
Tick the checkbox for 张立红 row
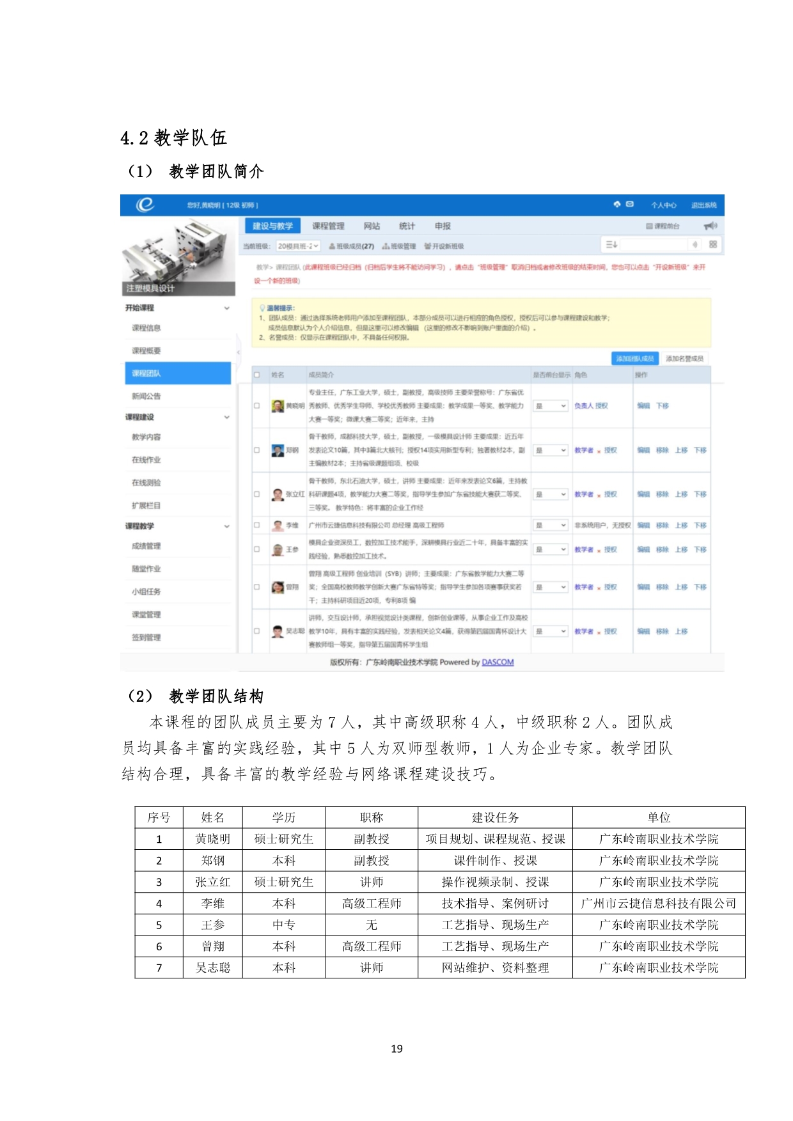click(x=257, y=494)
